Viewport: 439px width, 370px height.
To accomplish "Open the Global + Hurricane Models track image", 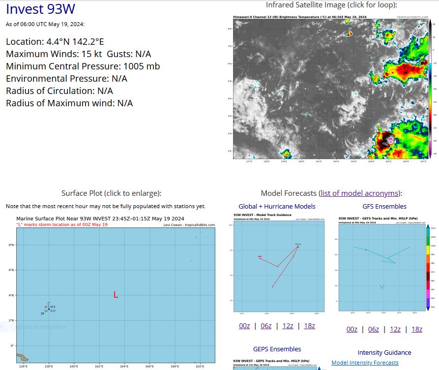I will coord(277,263).
